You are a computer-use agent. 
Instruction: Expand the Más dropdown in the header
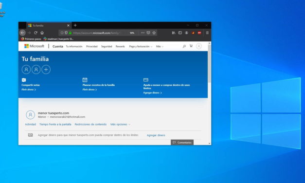pyautogui.click(x=160, y=46)
